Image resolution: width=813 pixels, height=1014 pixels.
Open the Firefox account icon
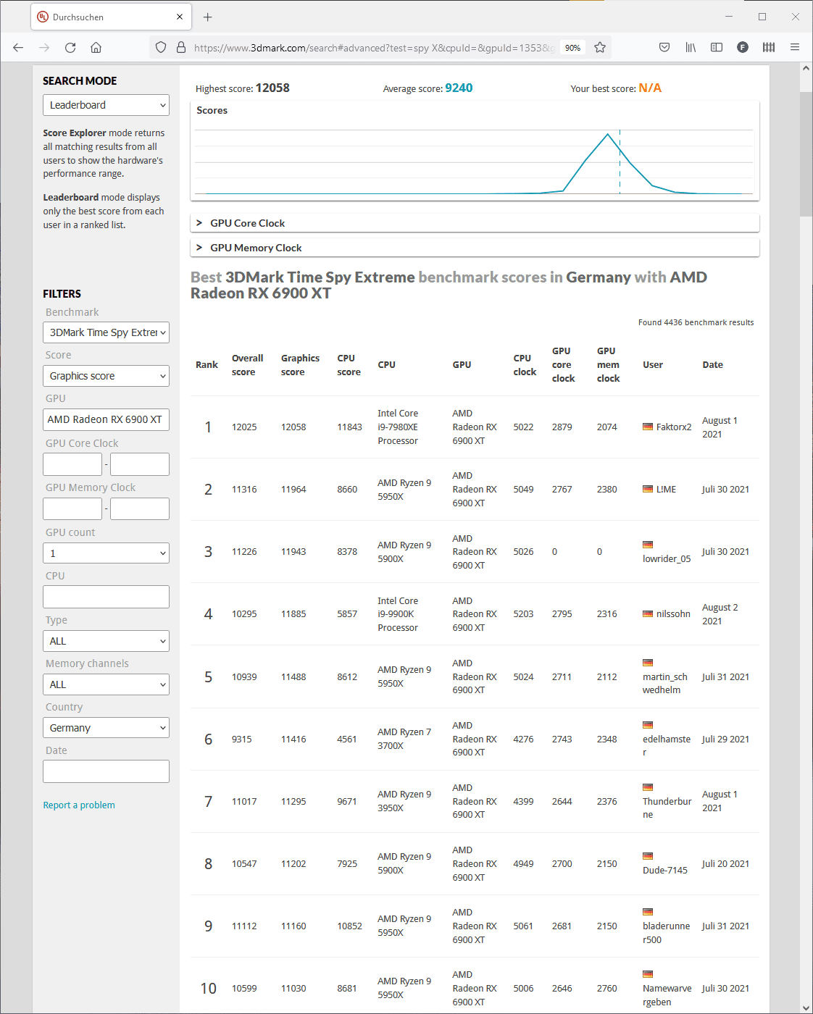[x=743, y=48]
